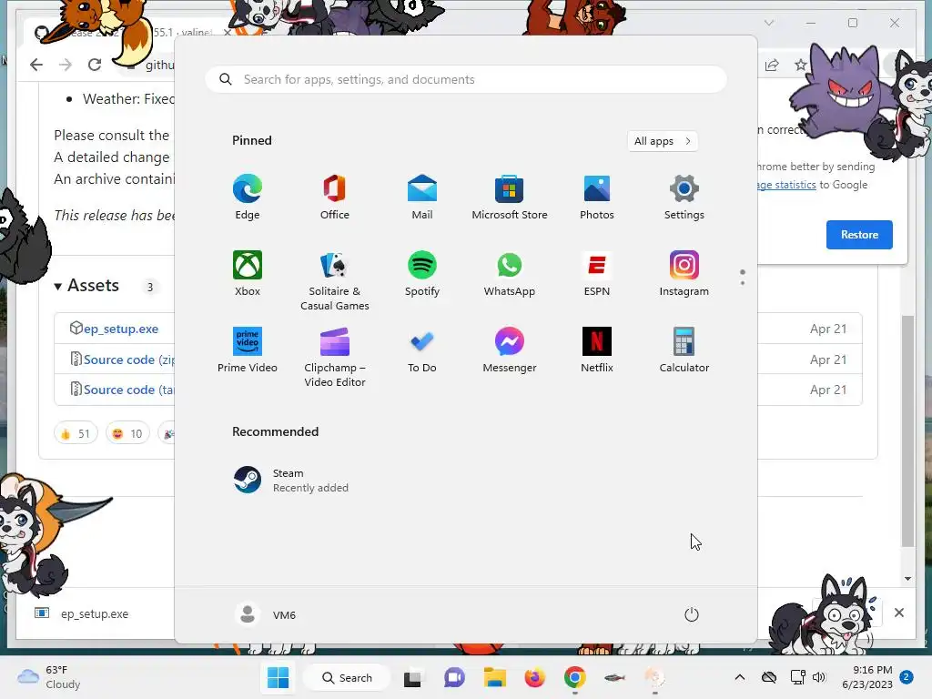The height and width of the screenshot is (699, 932).
Task: Launch Firefox from taskbar
Action: tap(534, 677)
